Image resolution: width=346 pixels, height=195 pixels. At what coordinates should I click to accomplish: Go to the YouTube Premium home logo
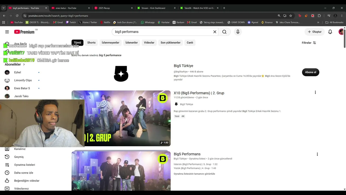point(24,32)
